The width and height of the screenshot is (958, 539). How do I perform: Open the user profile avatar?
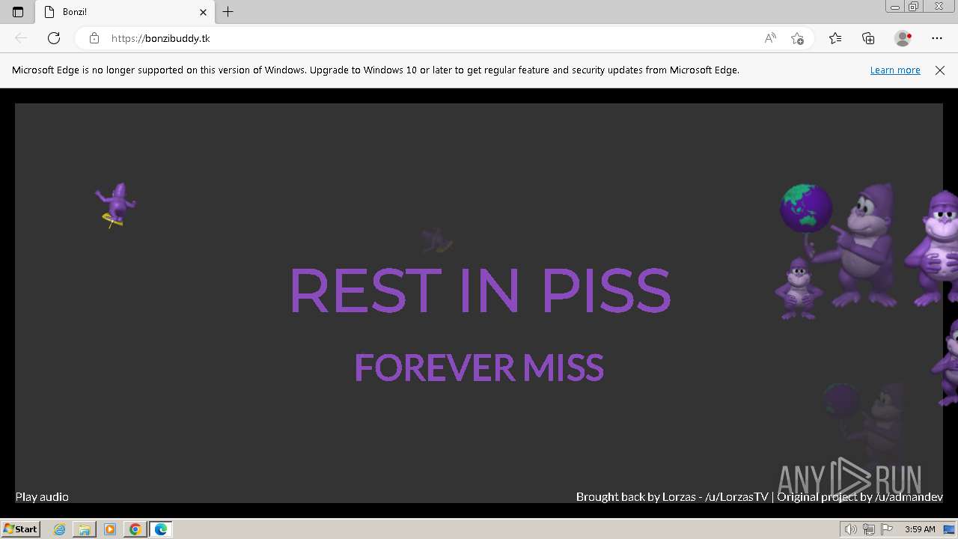903,38
